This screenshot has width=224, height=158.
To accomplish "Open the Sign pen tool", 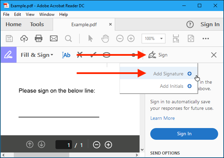I will (x=157, y=55).
